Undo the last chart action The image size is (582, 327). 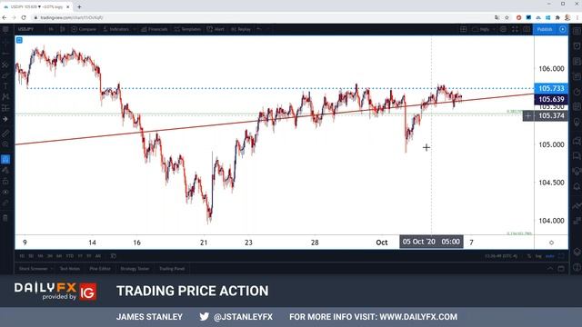point(259,29)
